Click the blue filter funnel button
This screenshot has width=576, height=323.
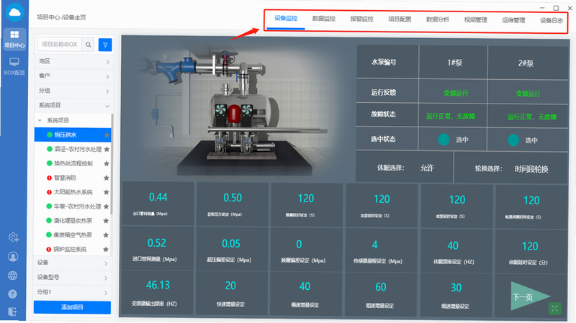(x=105, y=45)
